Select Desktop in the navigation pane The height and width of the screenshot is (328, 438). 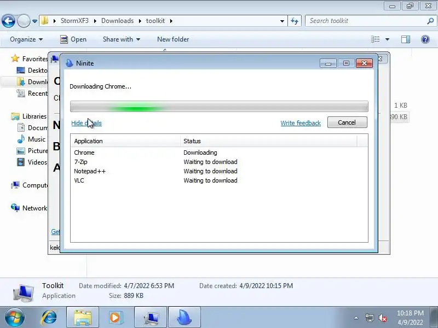pos(32,71)
